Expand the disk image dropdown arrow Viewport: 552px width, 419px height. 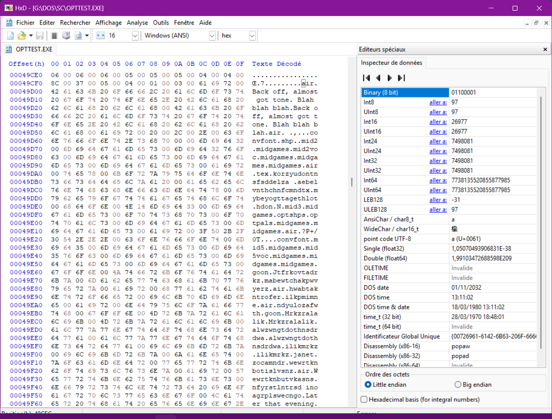tap(87, 36)
